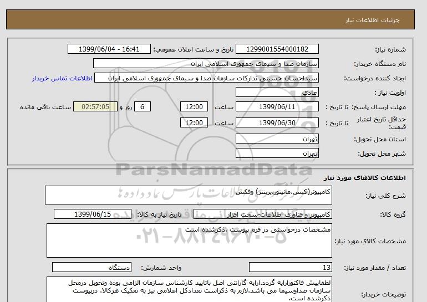Select the remaining time countdown 02:57:05
The image size is (427, 302).
95,106
